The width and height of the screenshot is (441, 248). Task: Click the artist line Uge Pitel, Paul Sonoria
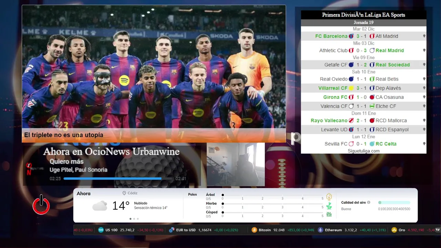pyautogui.click(x=79, y=170)
